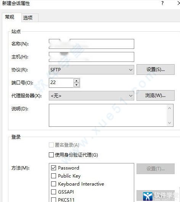This screenshot has width=180, height=202.
Task: Switch to the 选项 tab
Action: click(x=28, y=18)
